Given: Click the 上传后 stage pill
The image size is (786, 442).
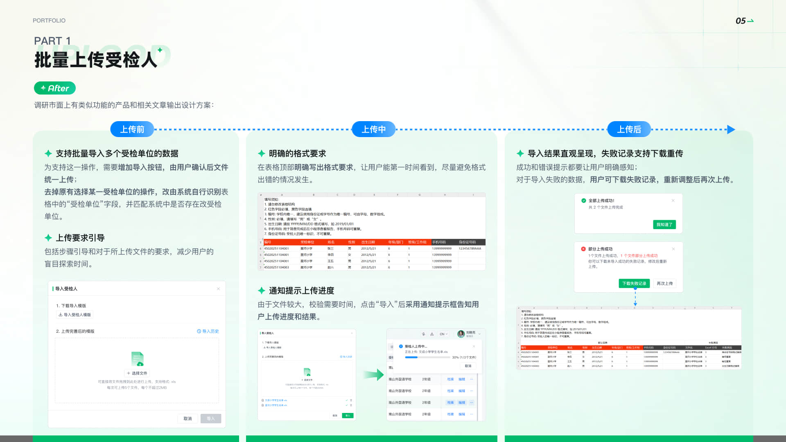Looking at the screenshot, I should click(x=629, y=129).
